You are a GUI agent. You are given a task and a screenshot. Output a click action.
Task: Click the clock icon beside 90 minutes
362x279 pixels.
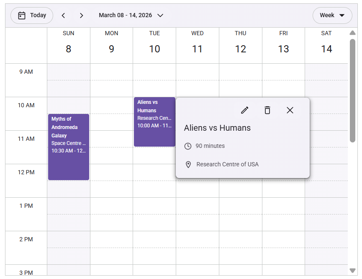click(x=187, y=146)
